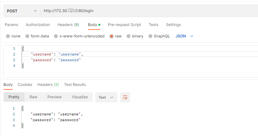Screen dimensions: 258x136
Task: Go to Pre-request Script tab
Action: point(124,25)
